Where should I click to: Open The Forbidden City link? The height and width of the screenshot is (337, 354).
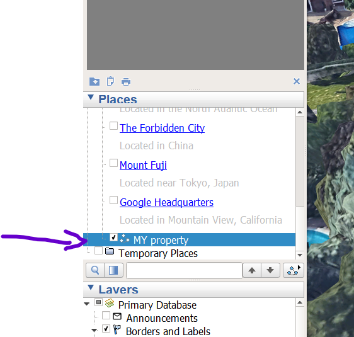[162, 128]
